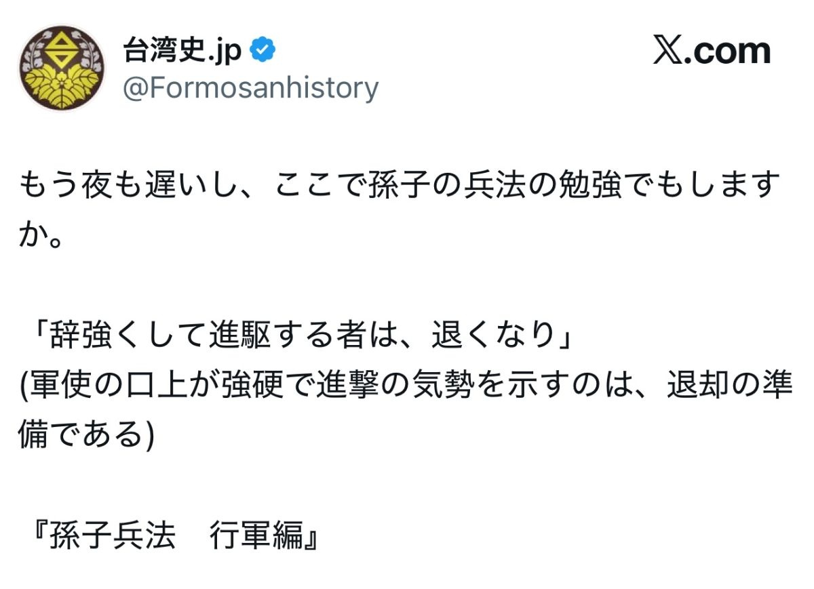Click the word 軍使 in the explanation
The image size is (814, 589).
57,386
